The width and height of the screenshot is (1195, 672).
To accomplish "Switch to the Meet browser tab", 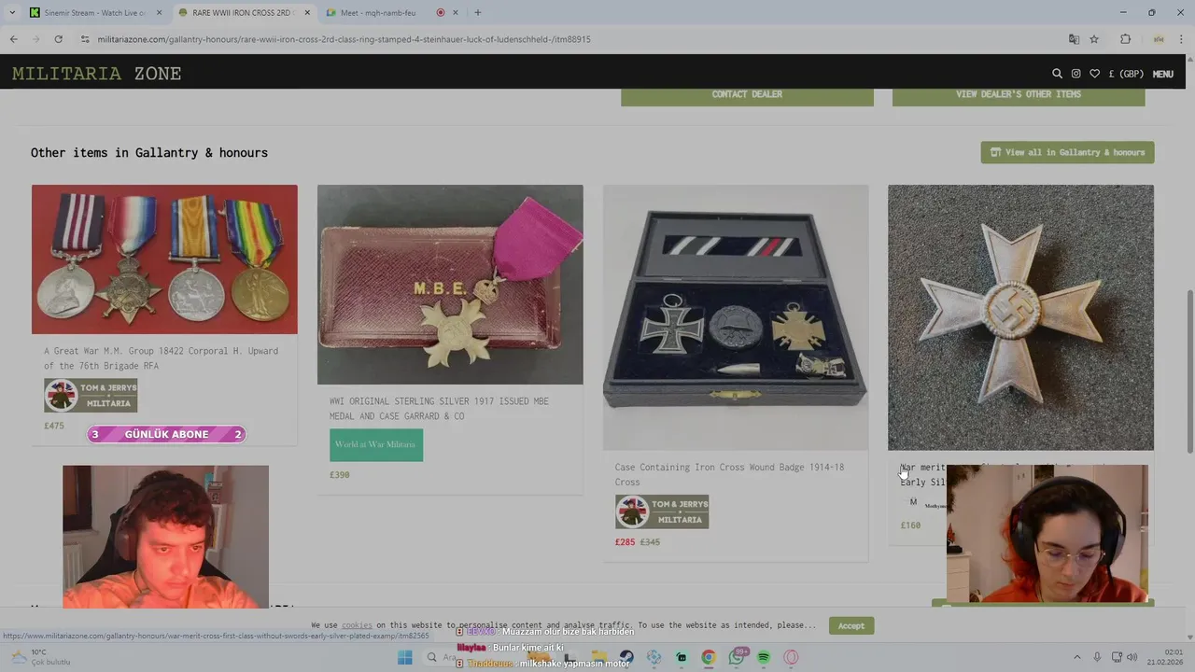I will [x=378, y=13].
